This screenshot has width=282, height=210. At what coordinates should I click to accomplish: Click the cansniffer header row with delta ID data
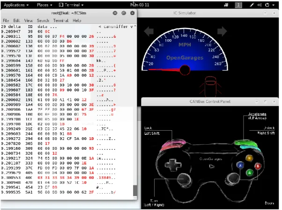pos(67,27)
